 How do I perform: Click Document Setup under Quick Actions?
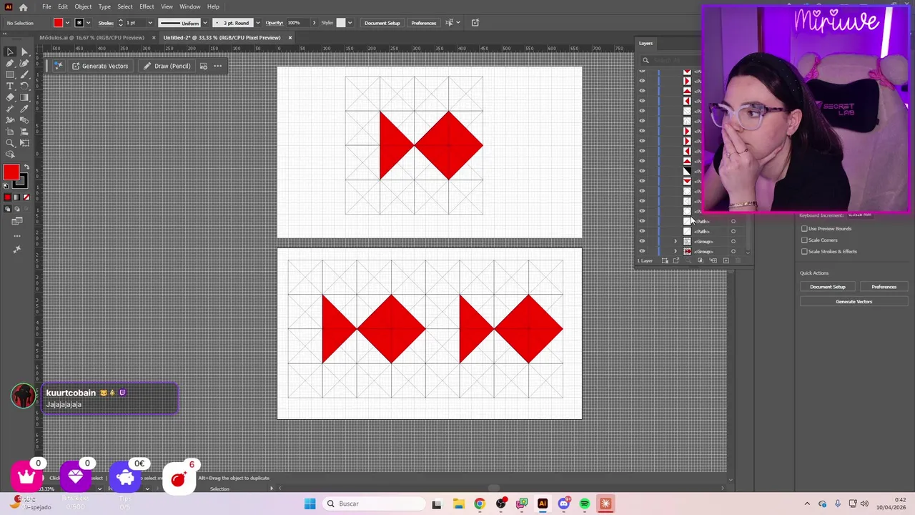click(827, 287)
